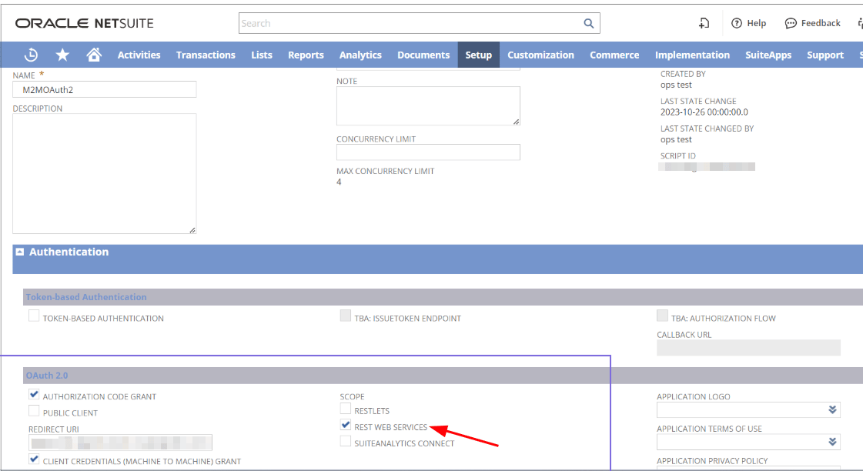The height and width of the screenshot is (471, 863).
Task: Click the Feedback link
Action: 821,23
